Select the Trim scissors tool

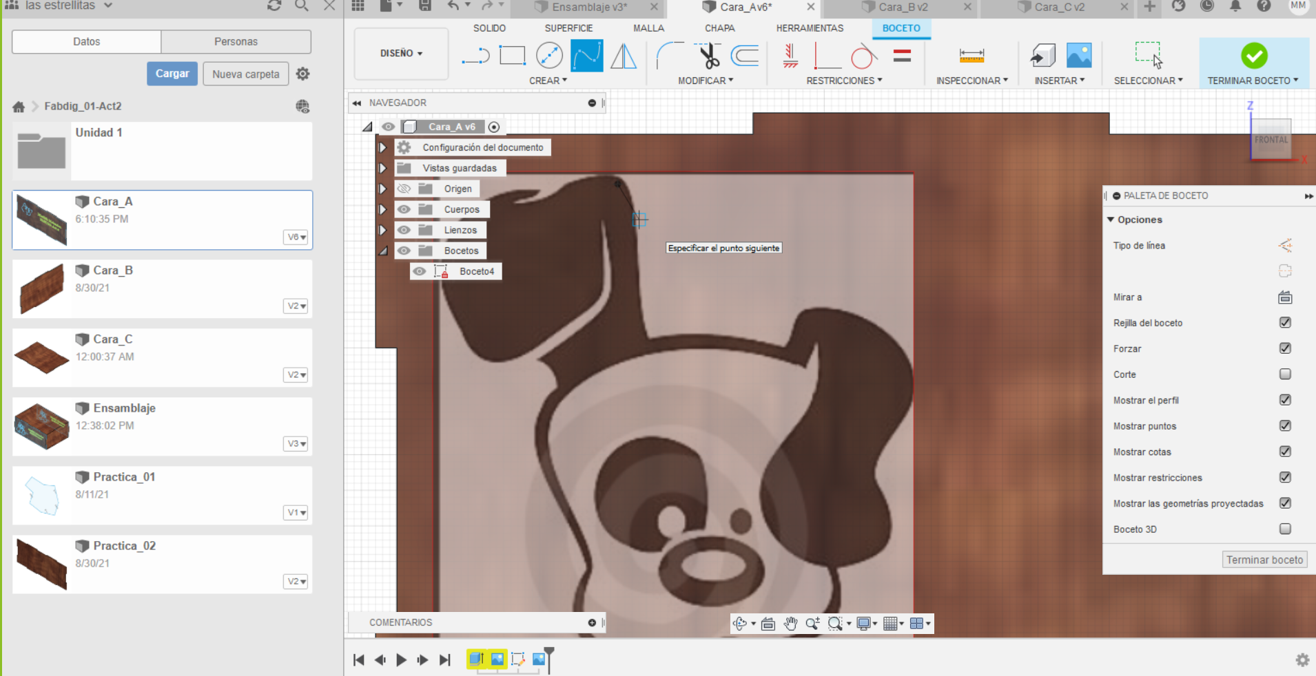(x=708, y=55)
